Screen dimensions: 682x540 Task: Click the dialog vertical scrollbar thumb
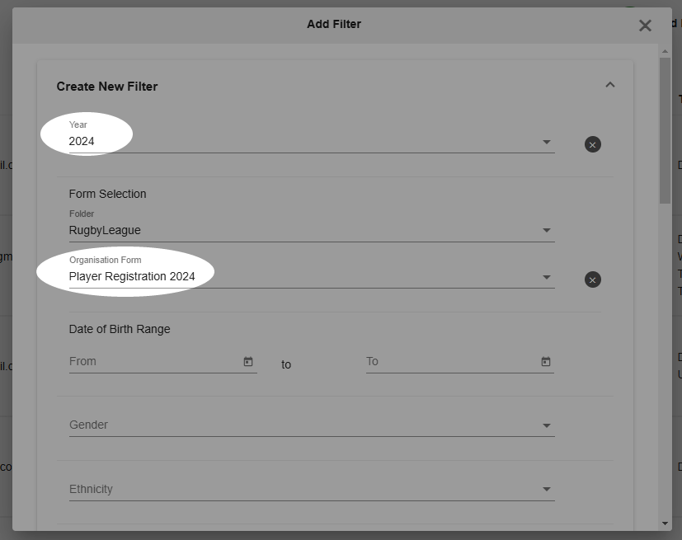click(x=665, y=130)
